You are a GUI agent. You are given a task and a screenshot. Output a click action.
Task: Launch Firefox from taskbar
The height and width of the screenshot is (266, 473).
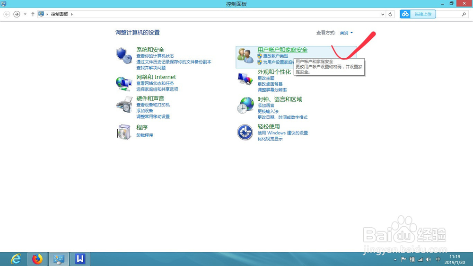pyautogui.click(x=37, y=259)
